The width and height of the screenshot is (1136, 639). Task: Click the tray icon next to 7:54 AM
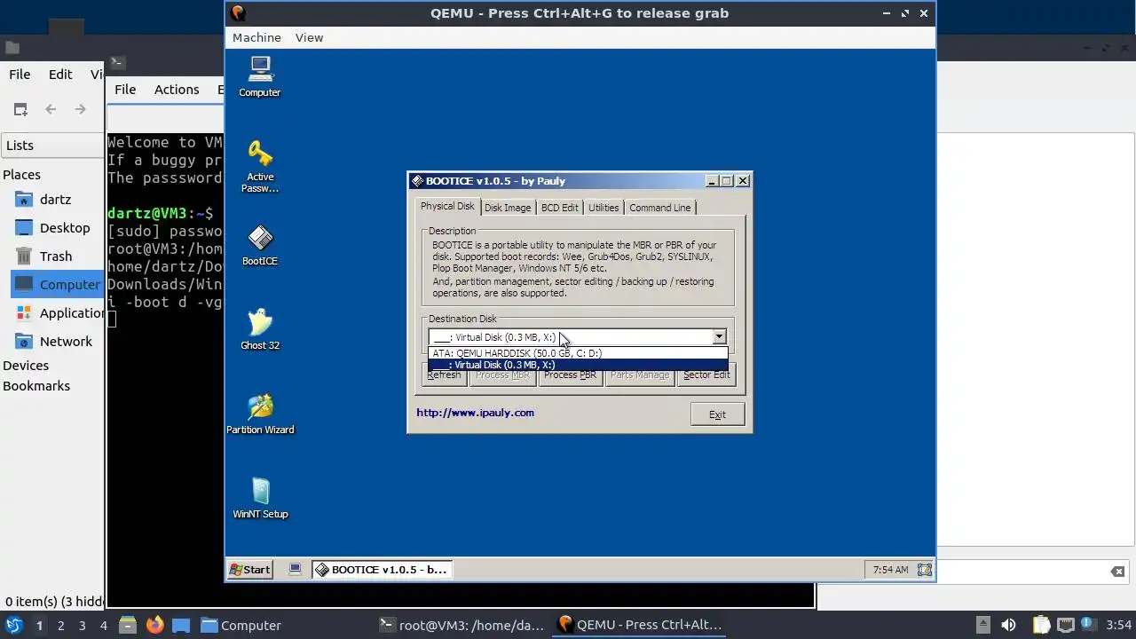point(924,570)
